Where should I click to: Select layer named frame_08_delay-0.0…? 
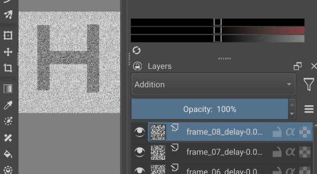click(x=225, y=132)
